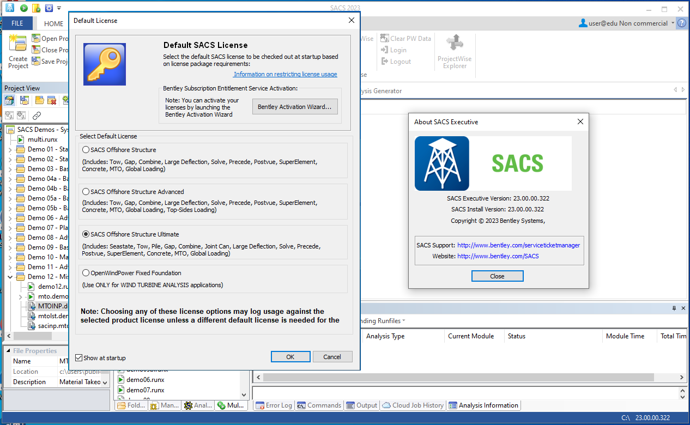
Task: Click the Current Module column header
Action: (x=471, y=336)
